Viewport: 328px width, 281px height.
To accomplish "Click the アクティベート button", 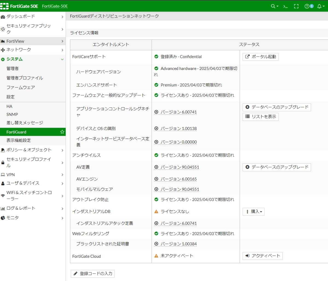I will click(262, 256).
